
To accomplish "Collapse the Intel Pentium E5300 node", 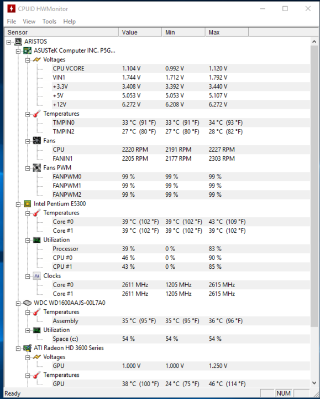I will [x=18, y=204].
